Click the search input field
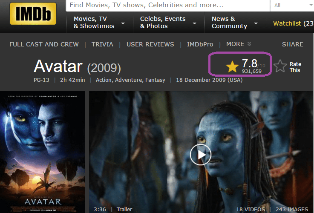 [x=167, y=5]
